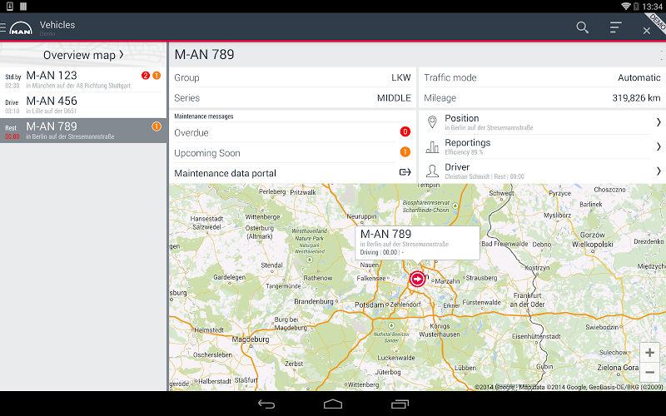Click the Maintenance data portal exit icon

point(405,172)
